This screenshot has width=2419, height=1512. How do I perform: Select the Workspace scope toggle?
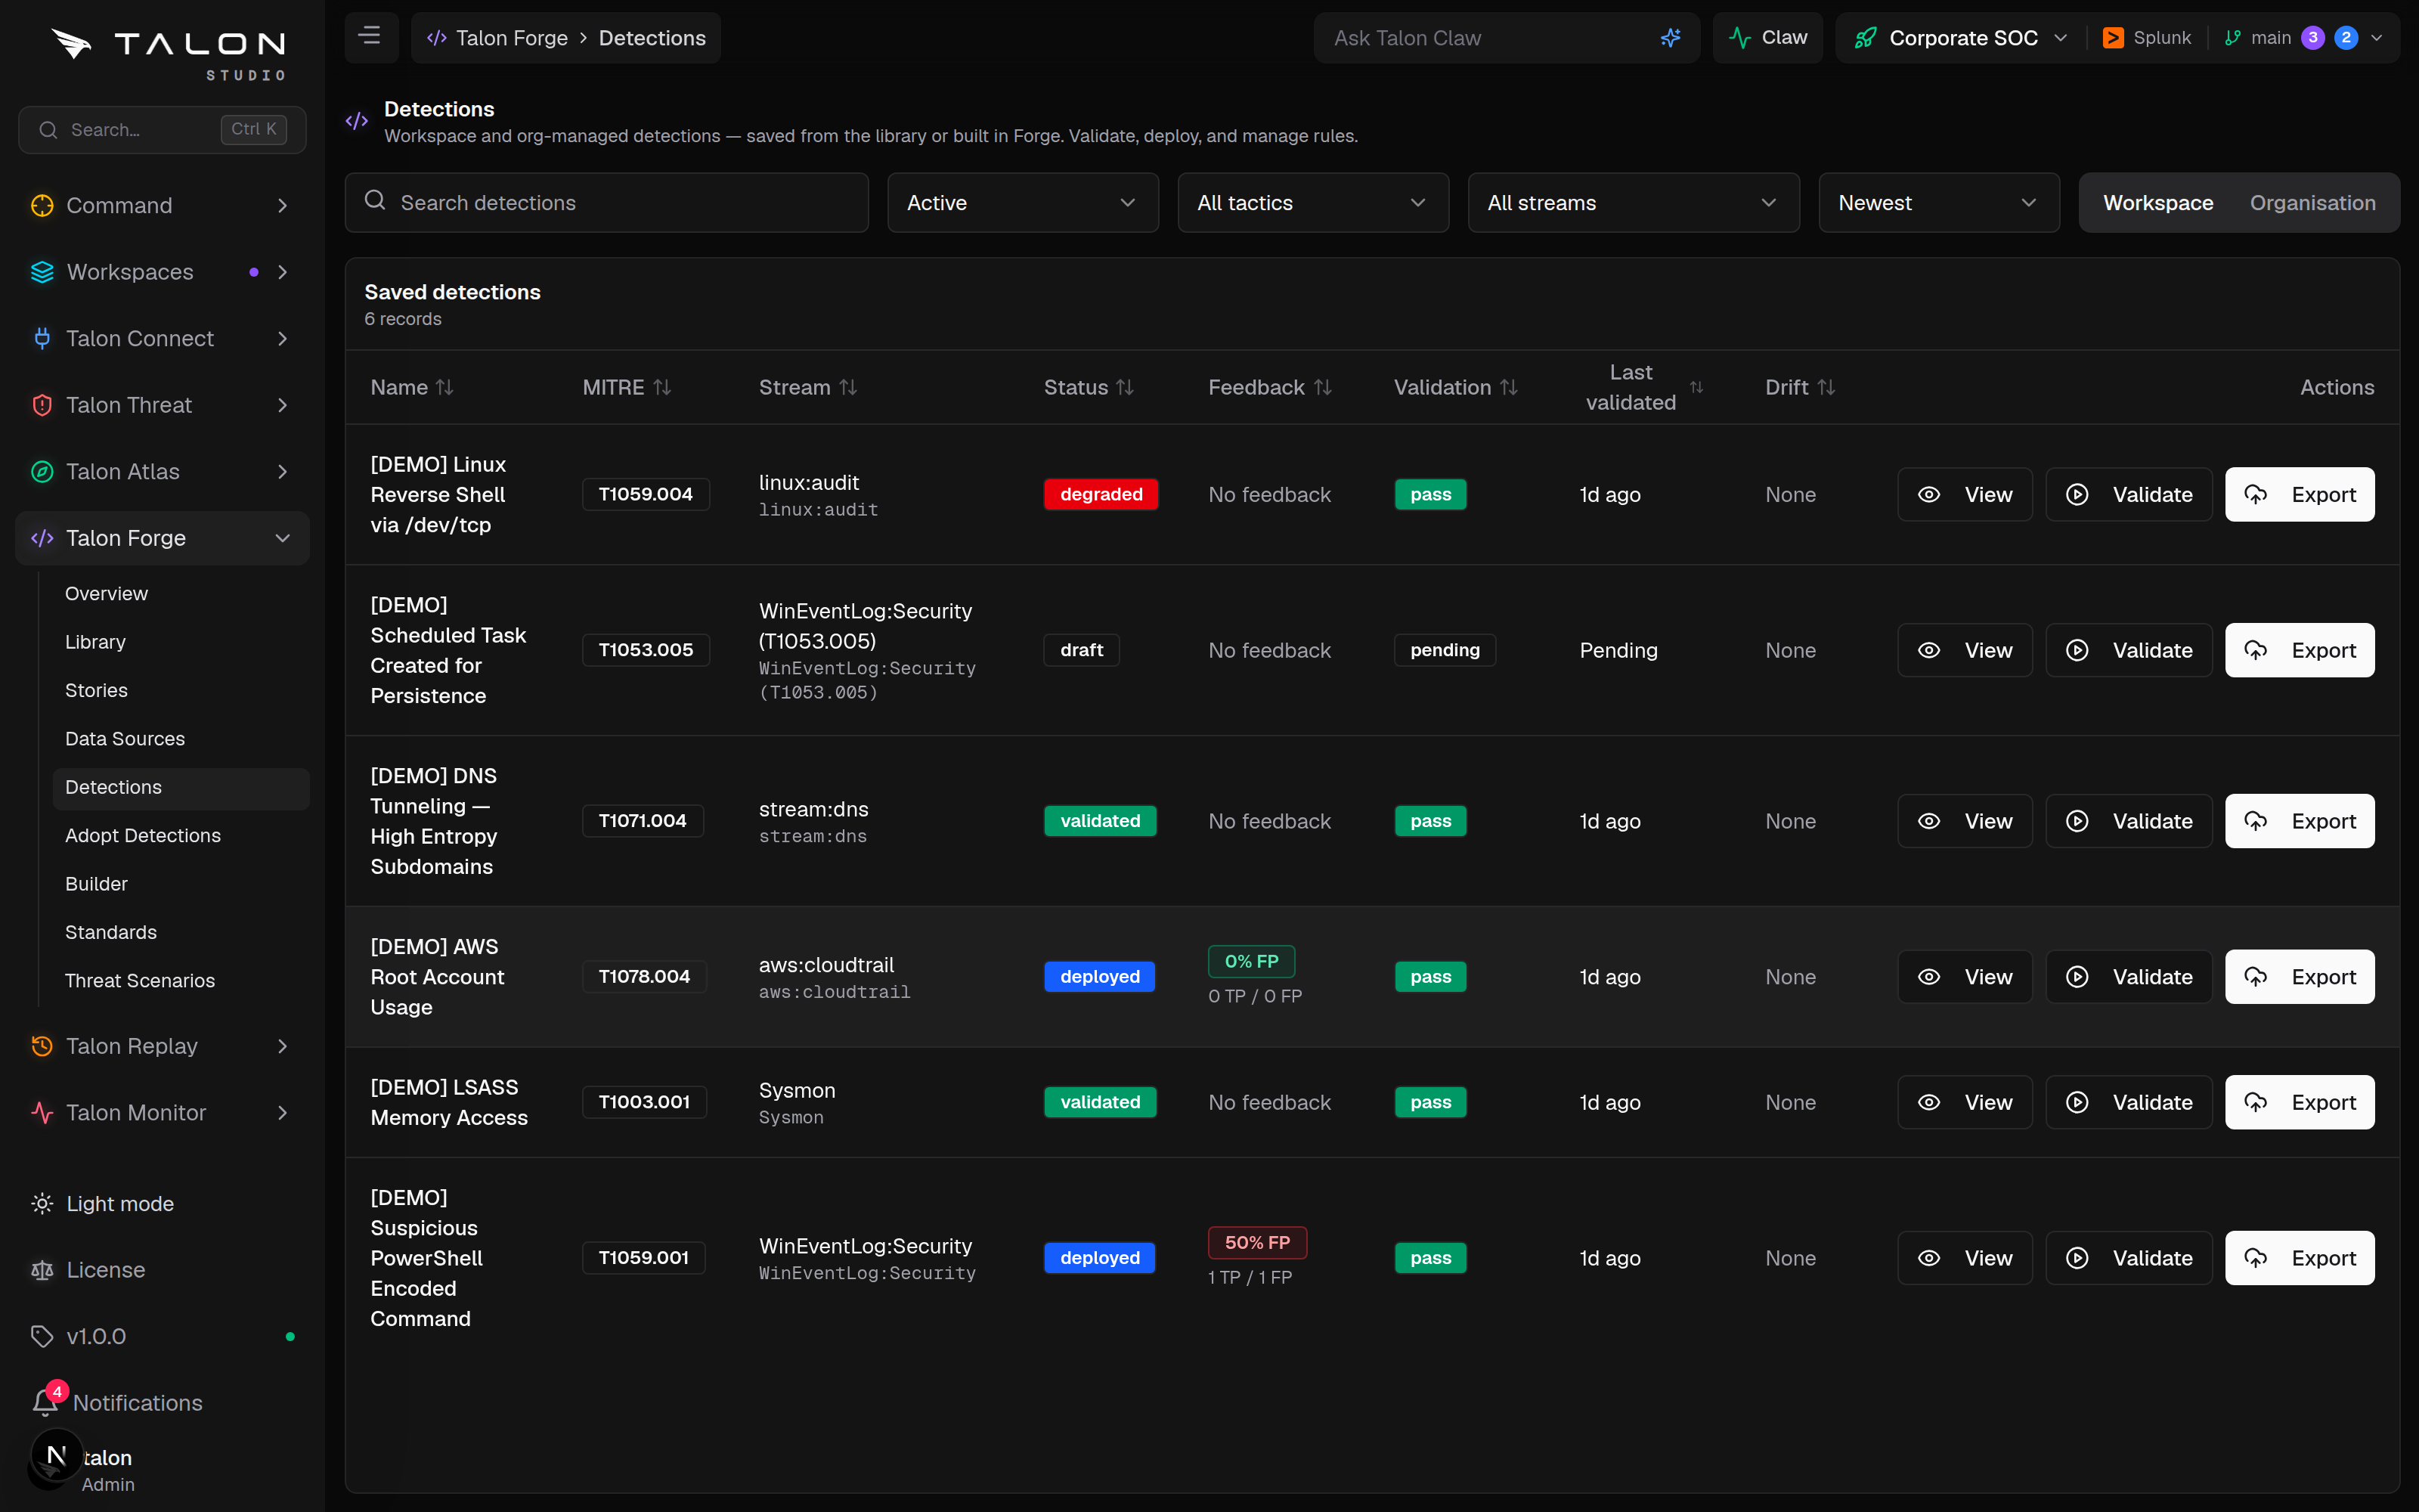pos(2158,203)
